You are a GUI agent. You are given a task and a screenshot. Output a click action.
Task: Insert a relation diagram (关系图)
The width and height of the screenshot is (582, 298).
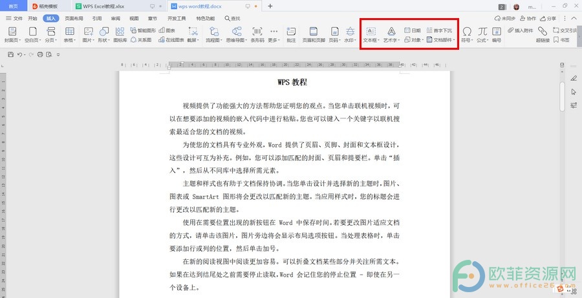click(141, 39)
